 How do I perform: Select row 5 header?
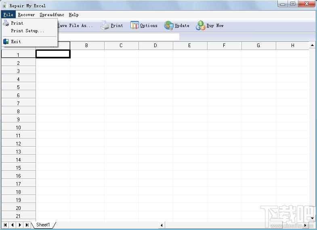19,86
